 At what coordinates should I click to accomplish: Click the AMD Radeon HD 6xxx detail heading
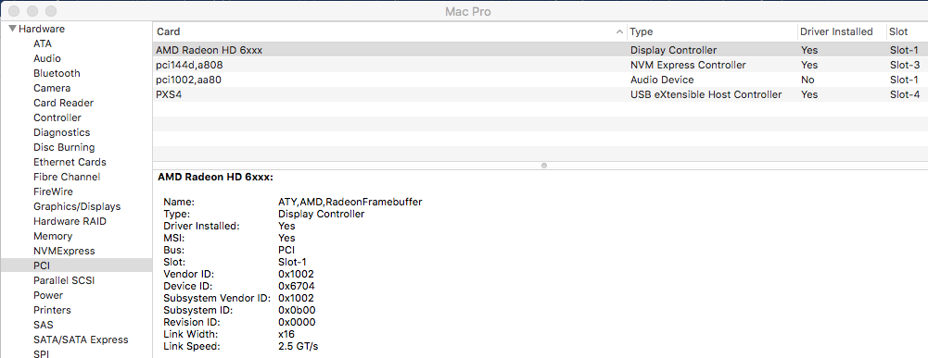215,177
